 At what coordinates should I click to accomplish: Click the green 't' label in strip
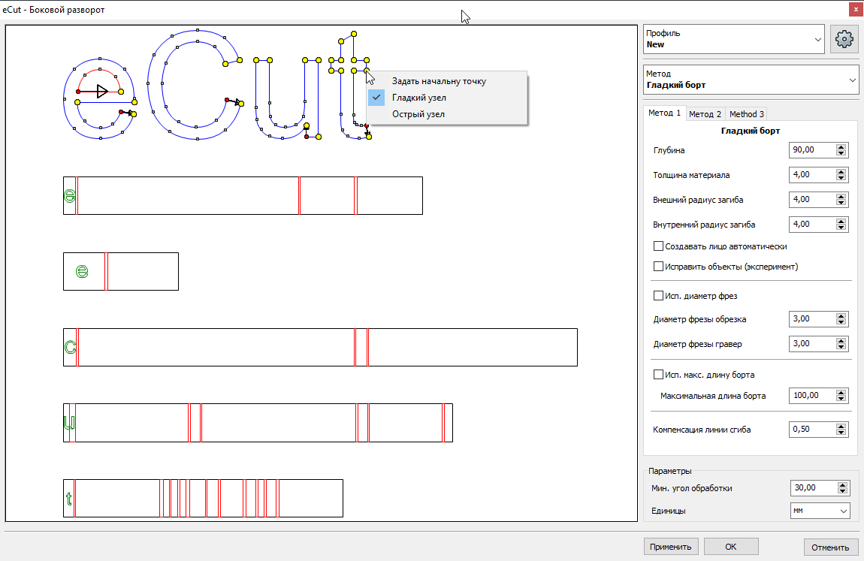pos(68,499)
